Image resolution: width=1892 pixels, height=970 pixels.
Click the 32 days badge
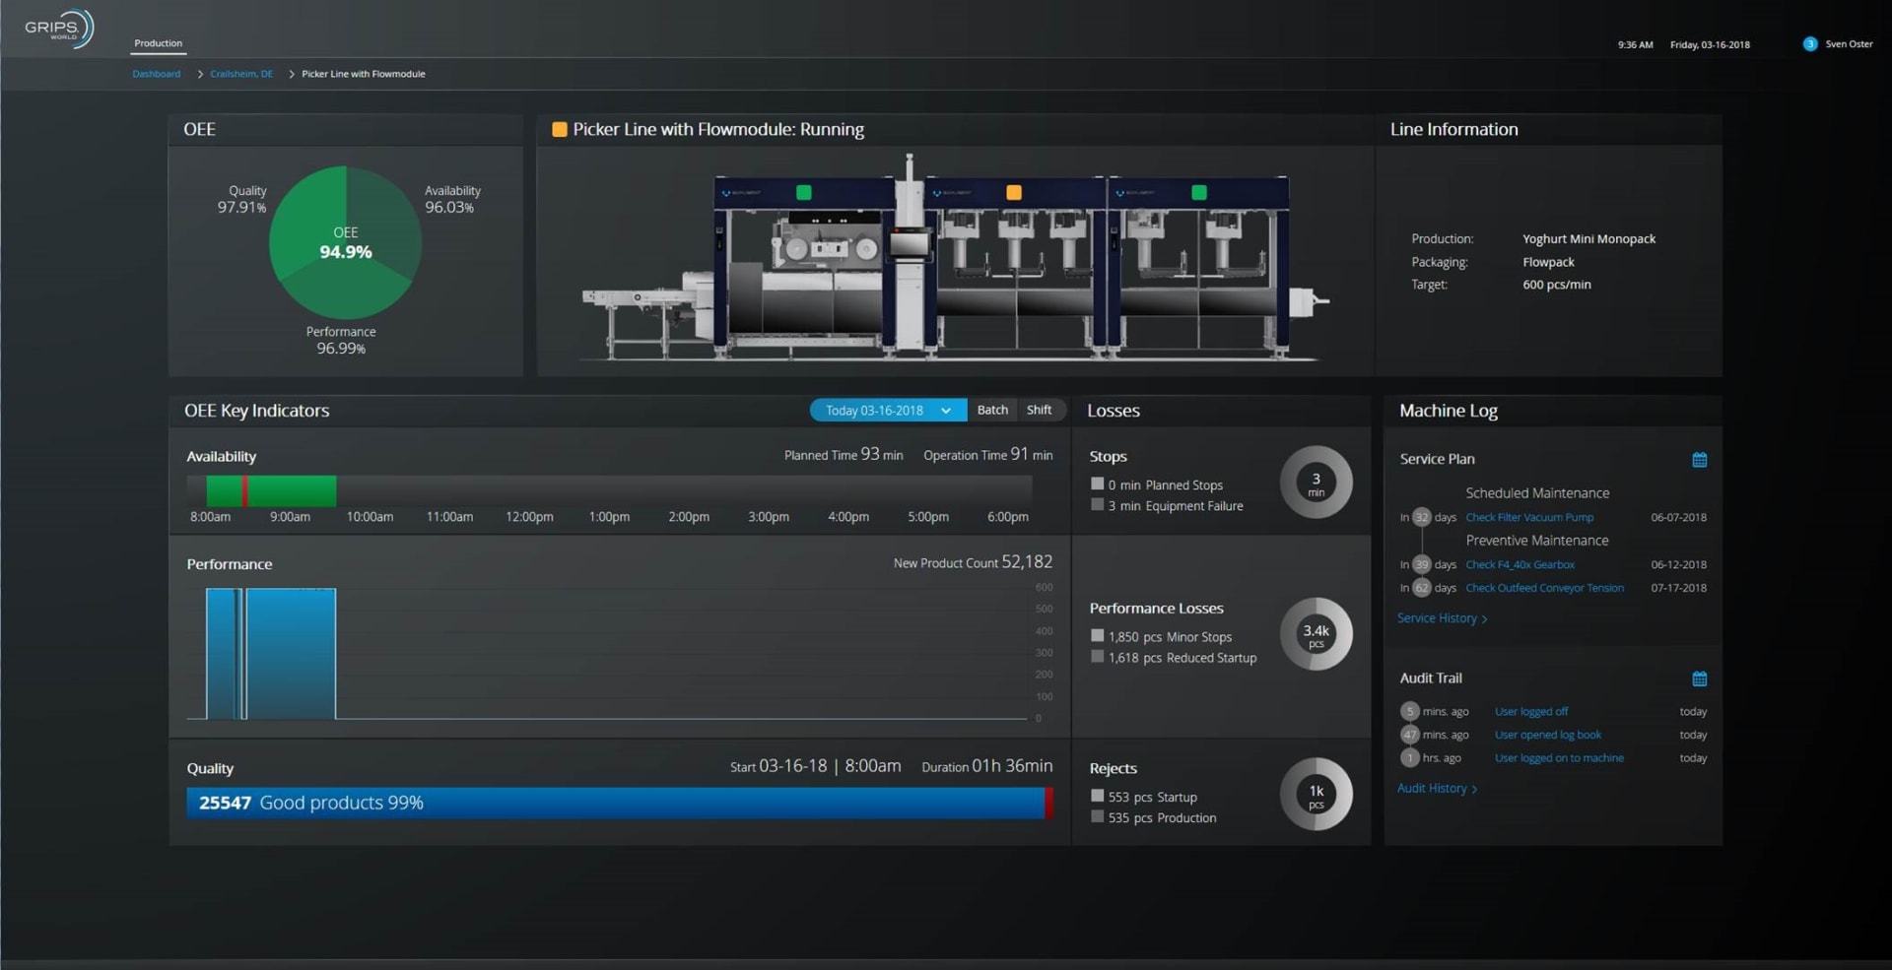(x=1422, y=517)
